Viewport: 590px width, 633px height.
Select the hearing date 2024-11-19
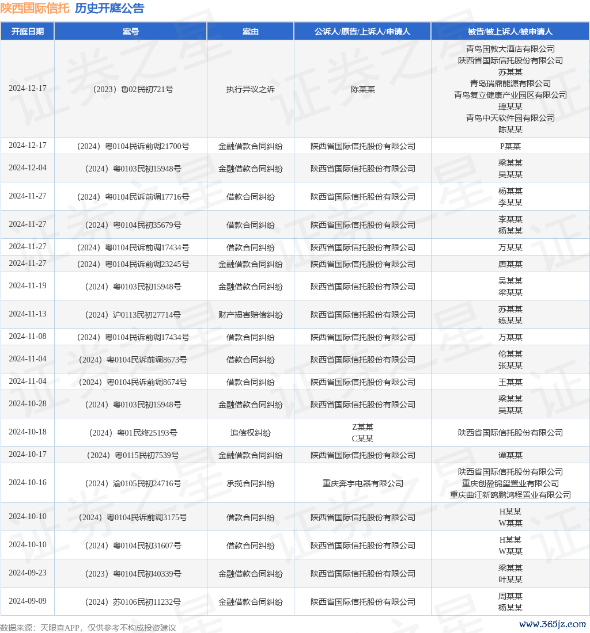28,286
